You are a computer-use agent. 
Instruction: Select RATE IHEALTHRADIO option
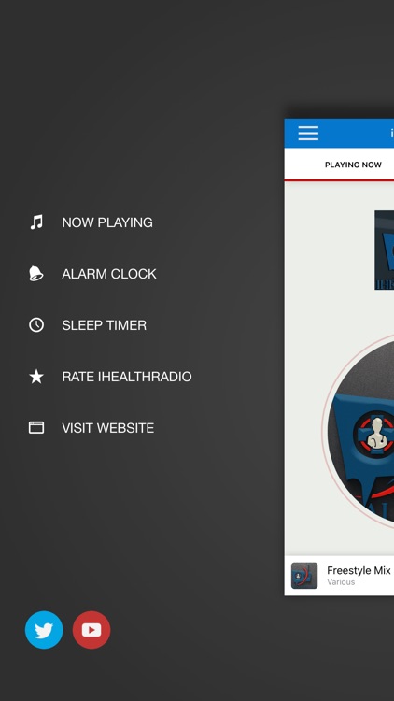127,377
